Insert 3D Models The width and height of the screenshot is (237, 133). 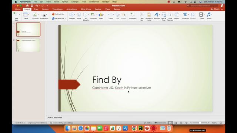point(86,17)
